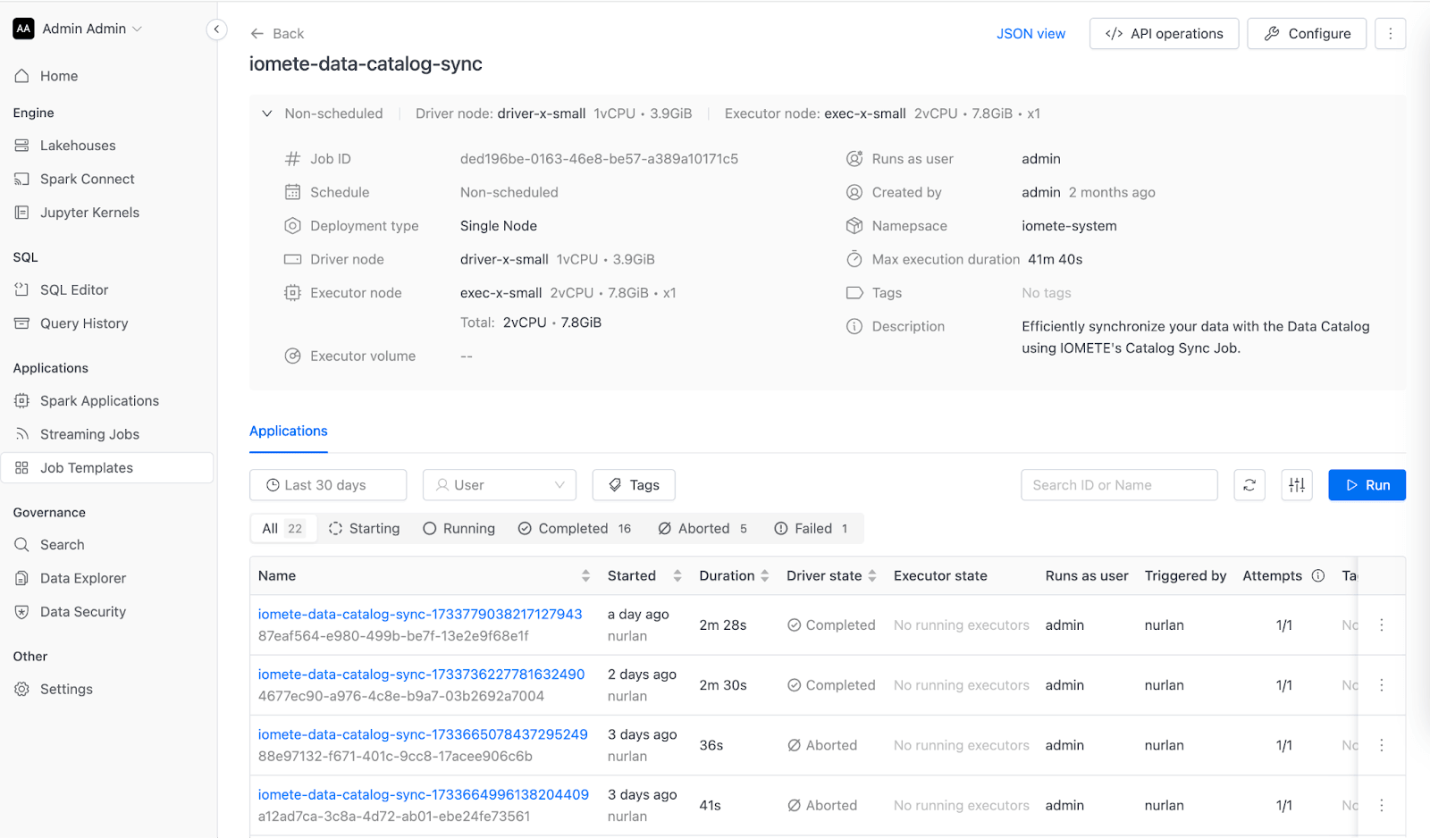Open the JSON view link
The width and height of the screenshot is (1430, 838).
(1030, 34)
